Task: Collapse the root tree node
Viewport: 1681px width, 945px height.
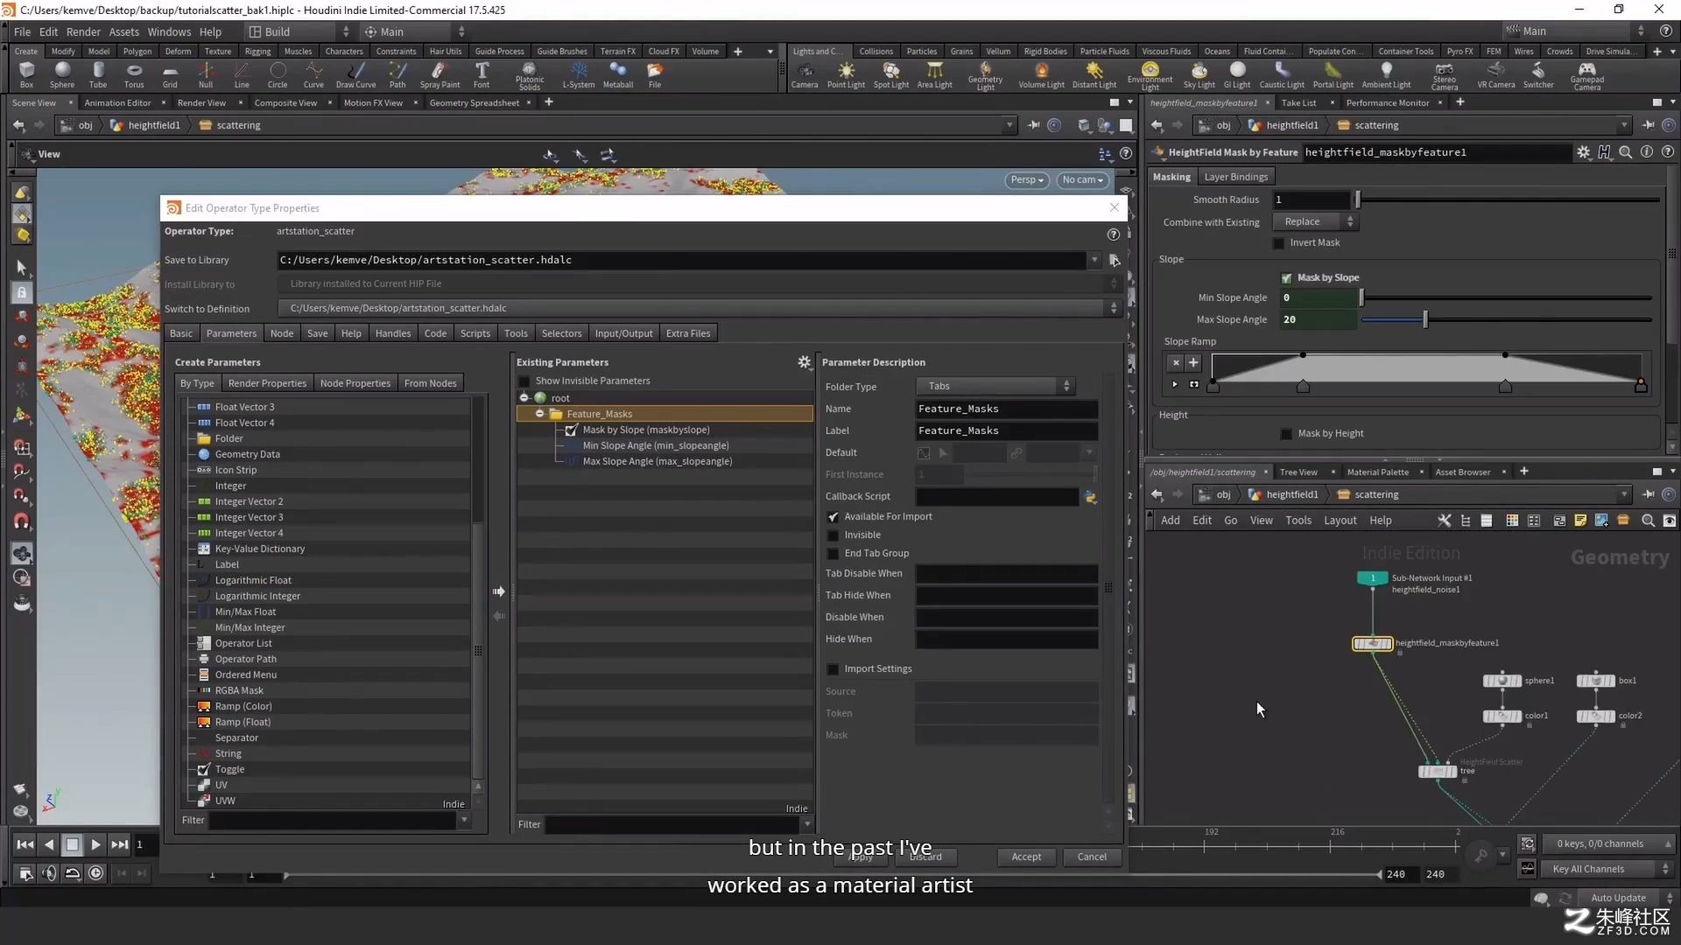Action: (x=524, y=398)
